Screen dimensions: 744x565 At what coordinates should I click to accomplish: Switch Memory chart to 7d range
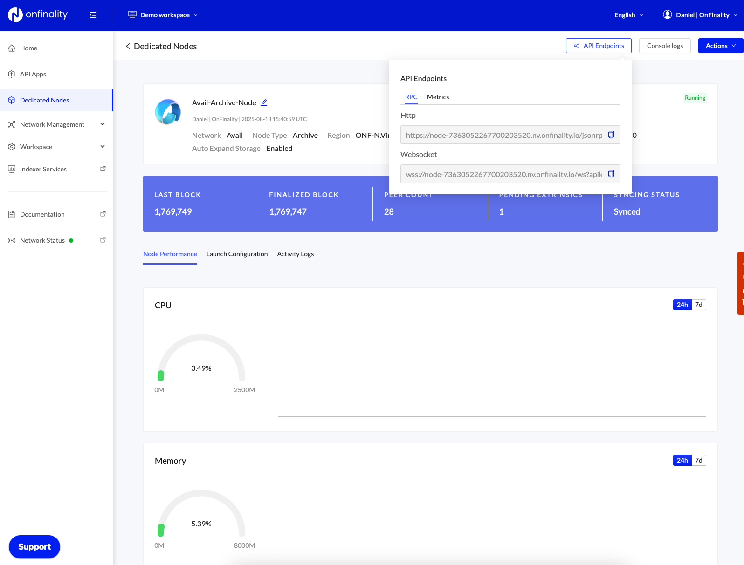click(x=698, y=460)
